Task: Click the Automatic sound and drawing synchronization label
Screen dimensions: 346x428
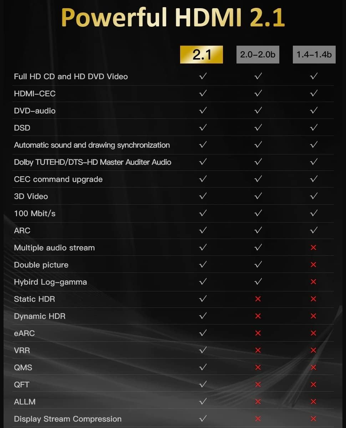Action: [92, 145]
